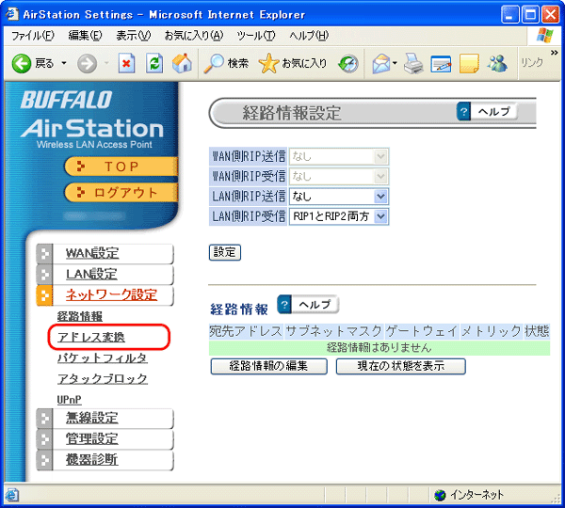Open the アドレス変換 link in sidebar
The height and width of the screenshot is (508, 565).
click(x=90, y=337)
